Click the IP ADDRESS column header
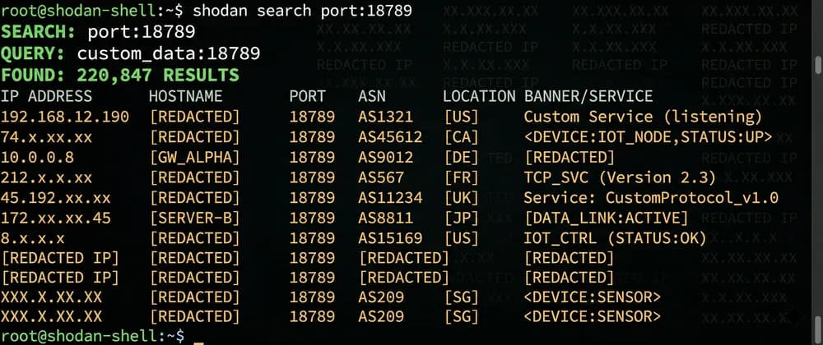Image resolution: width=823 pixels, height=345 pixels. [x=46, y=96]
